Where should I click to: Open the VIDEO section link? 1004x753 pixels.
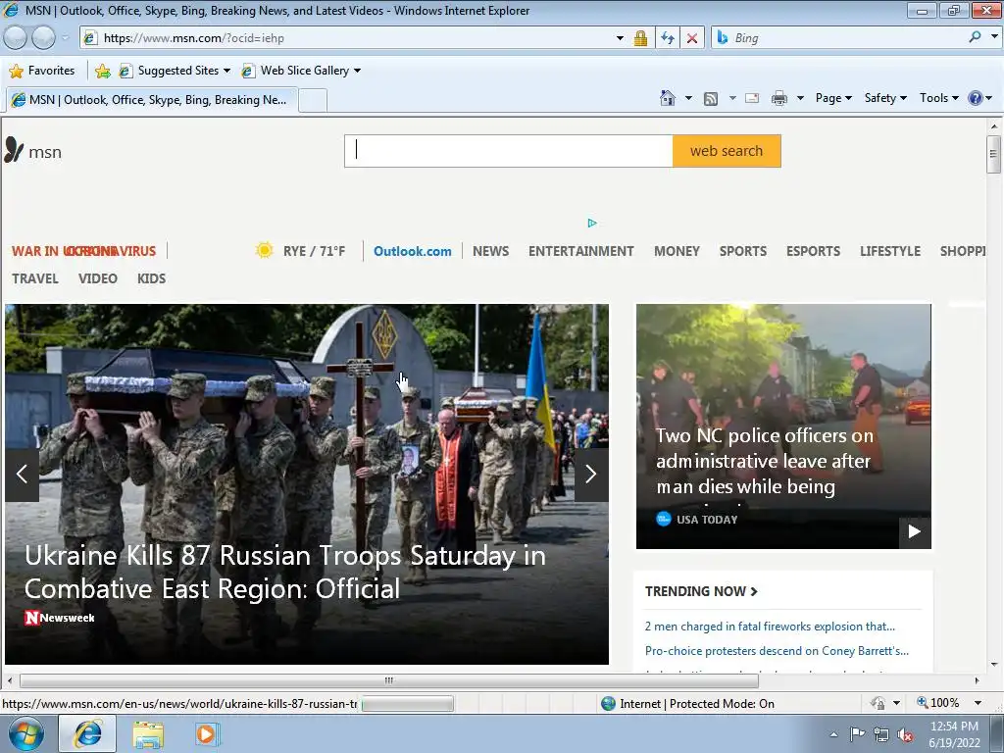pyautogui.click(x=98, y=278)
